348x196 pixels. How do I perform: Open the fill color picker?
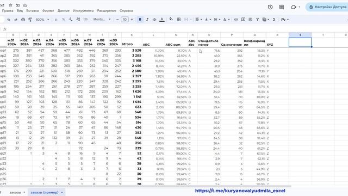(x=171, y=20)
